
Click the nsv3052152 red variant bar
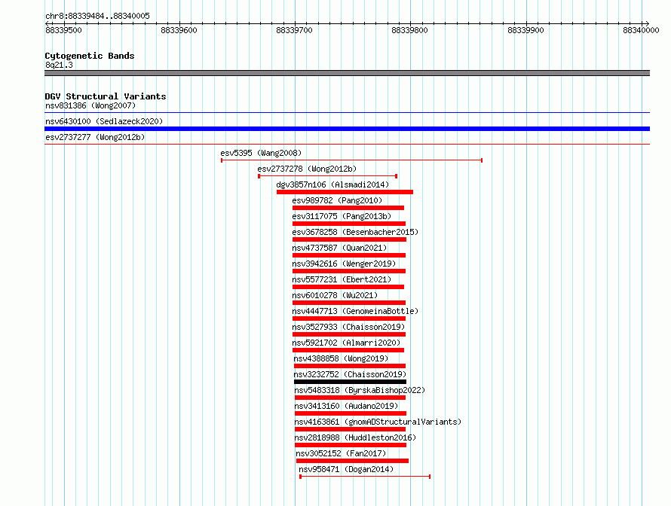[x=352, y=461]
